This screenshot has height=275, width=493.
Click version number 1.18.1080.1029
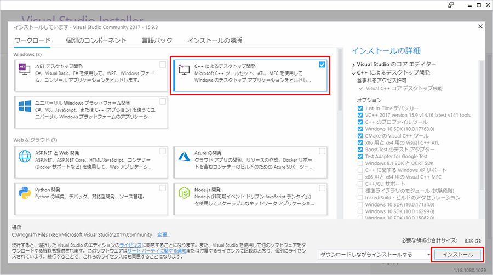point(469,270)
